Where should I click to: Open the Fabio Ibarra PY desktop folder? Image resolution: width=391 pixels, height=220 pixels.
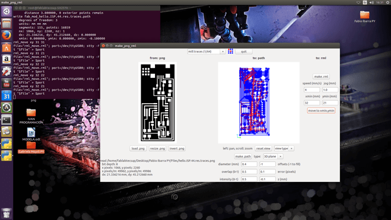[365, 17]
